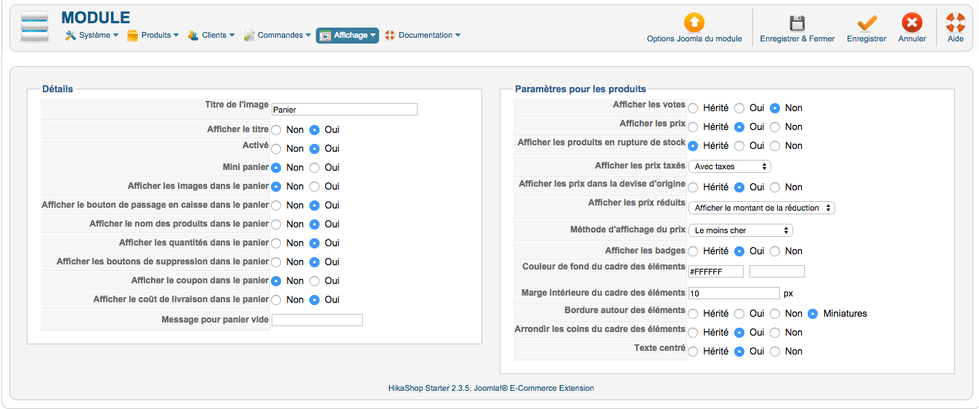Set Mini panier to Oui
The height and width of the screenshot is (409, 979).
click(x=314, y=168)
